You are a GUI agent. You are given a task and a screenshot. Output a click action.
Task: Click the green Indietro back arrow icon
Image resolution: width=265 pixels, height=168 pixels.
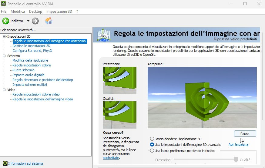pyautogui.click(x=5, y=21)
